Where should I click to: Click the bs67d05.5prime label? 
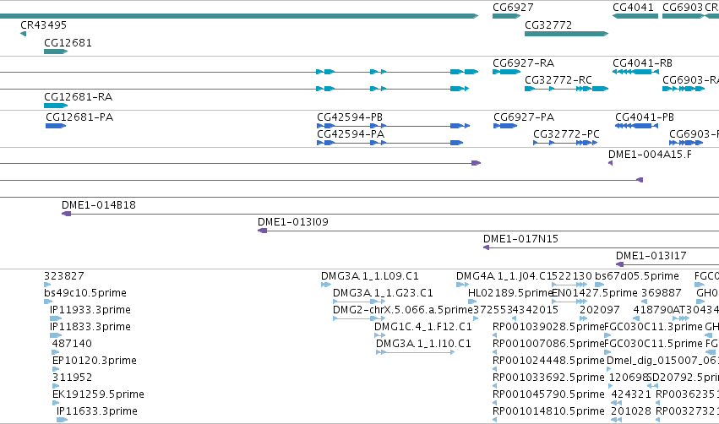tap(636, 276)
